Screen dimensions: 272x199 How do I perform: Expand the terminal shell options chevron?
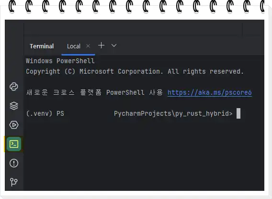[x=114, y=45]
